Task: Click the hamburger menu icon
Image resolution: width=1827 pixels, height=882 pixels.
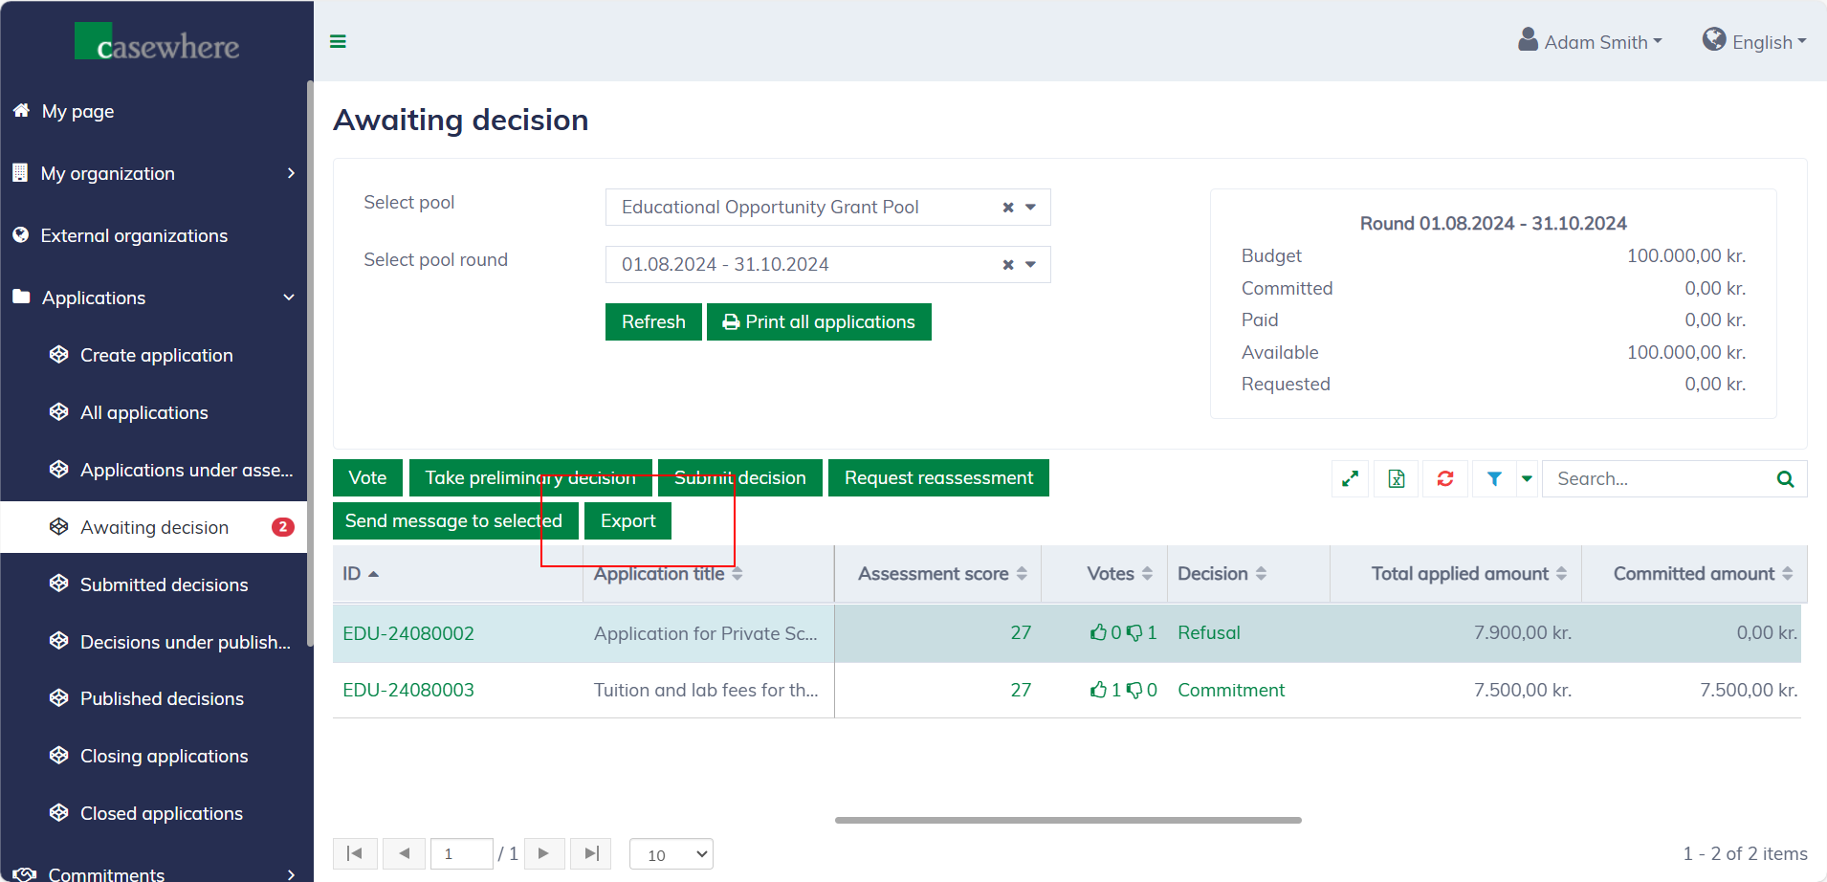Action: [338, 41]
